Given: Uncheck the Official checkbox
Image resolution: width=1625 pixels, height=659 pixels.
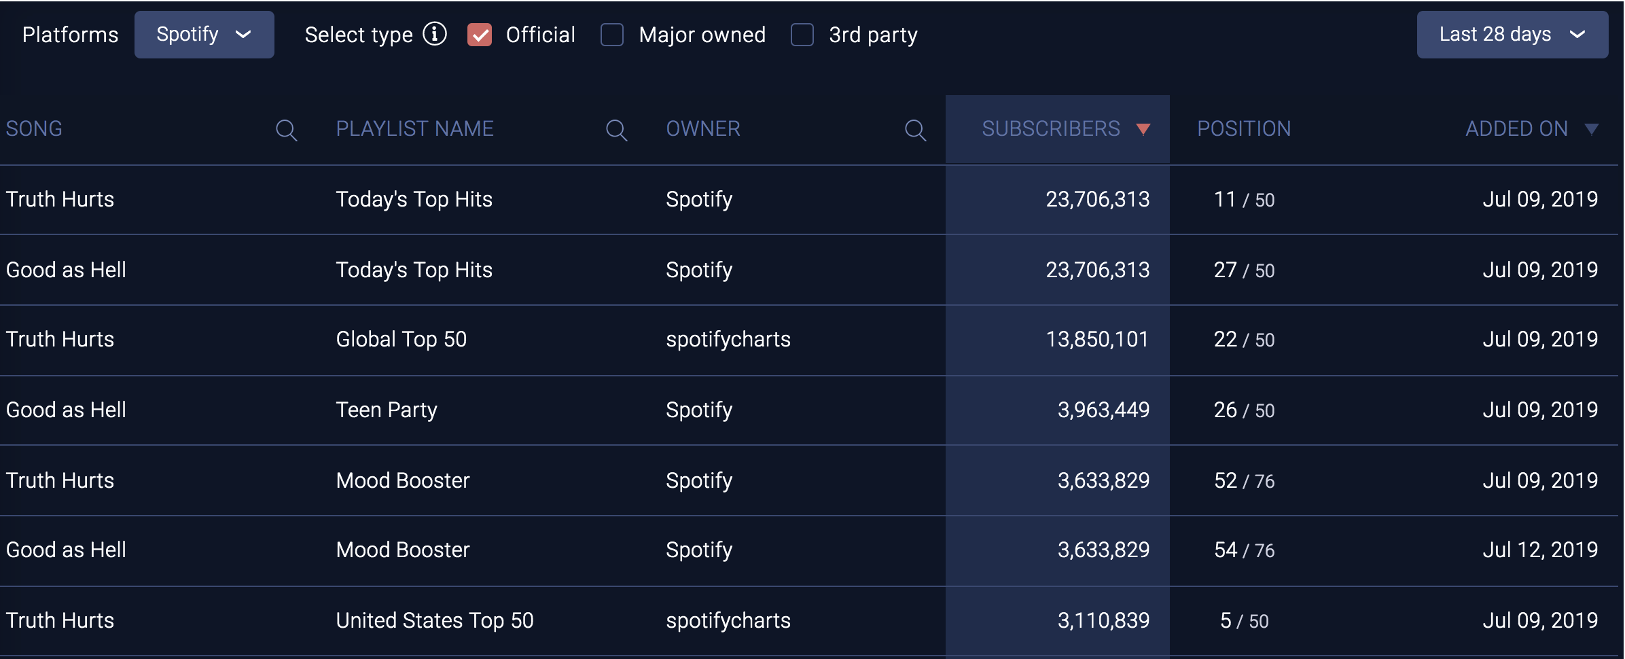Looking at the screenshot, I should click(480, 35).
